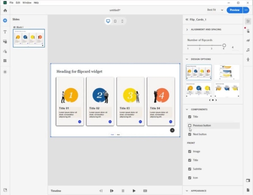Screen dimensions: 253x195
Task: Open the Audio music note panel icon
Action: (248, 50)
